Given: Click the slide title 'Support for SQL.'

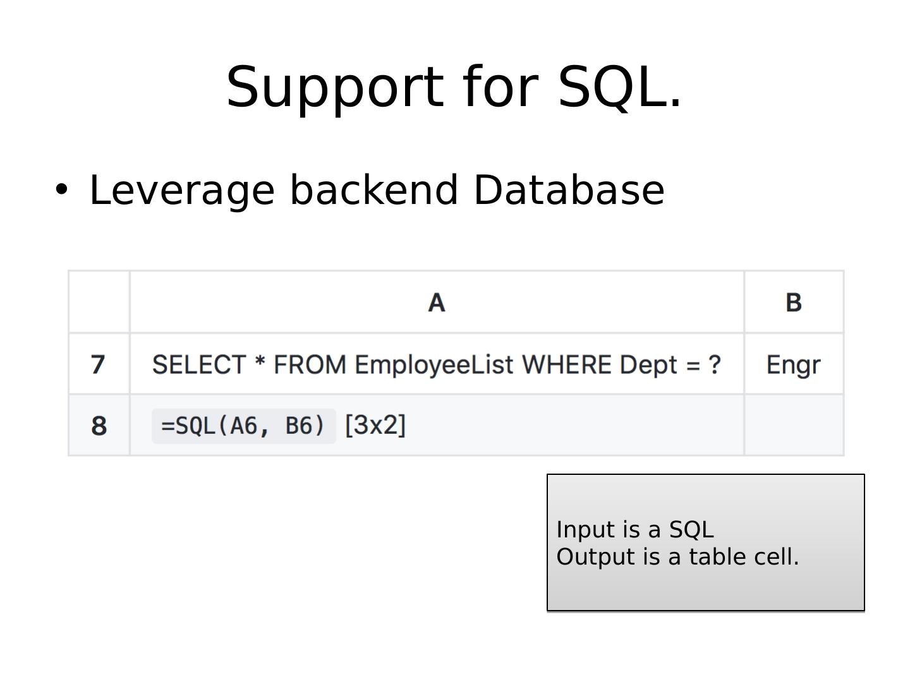Looking at the screenshot, I should 454,87.
